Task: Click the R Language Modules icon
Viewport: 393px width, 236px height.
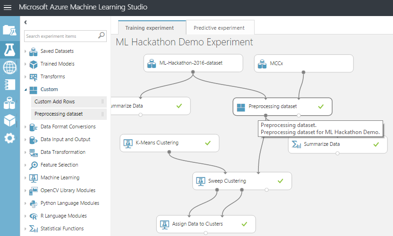Action: tap(34, 216)
